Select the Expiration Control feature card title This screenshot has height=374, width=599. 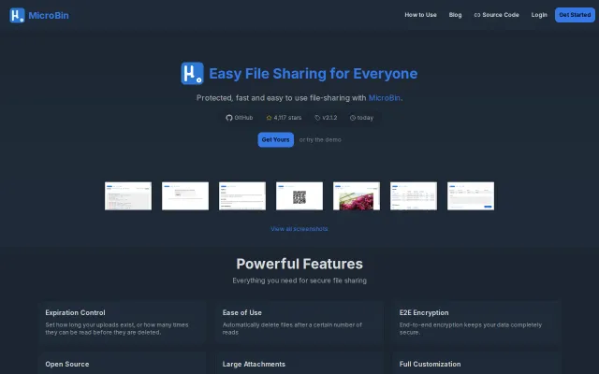point(75,312)
